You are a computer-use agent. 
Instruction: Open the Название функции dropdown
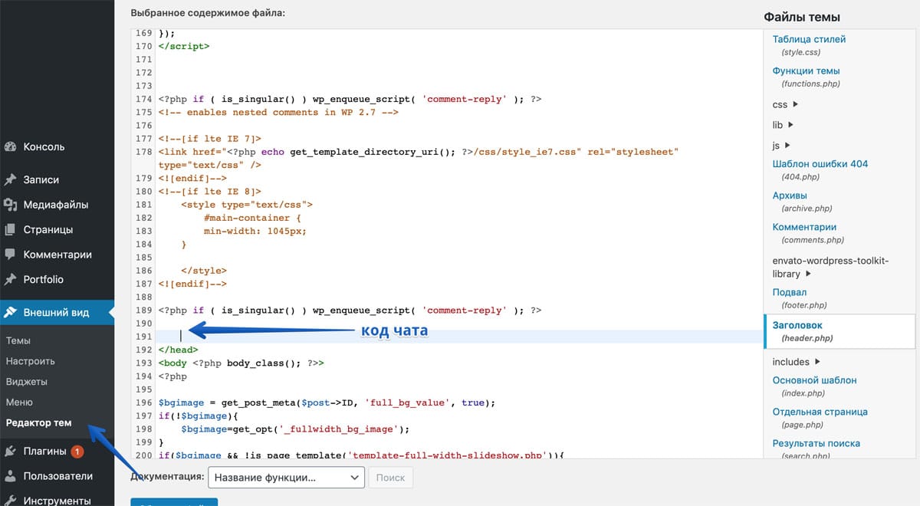pos(285,477)
